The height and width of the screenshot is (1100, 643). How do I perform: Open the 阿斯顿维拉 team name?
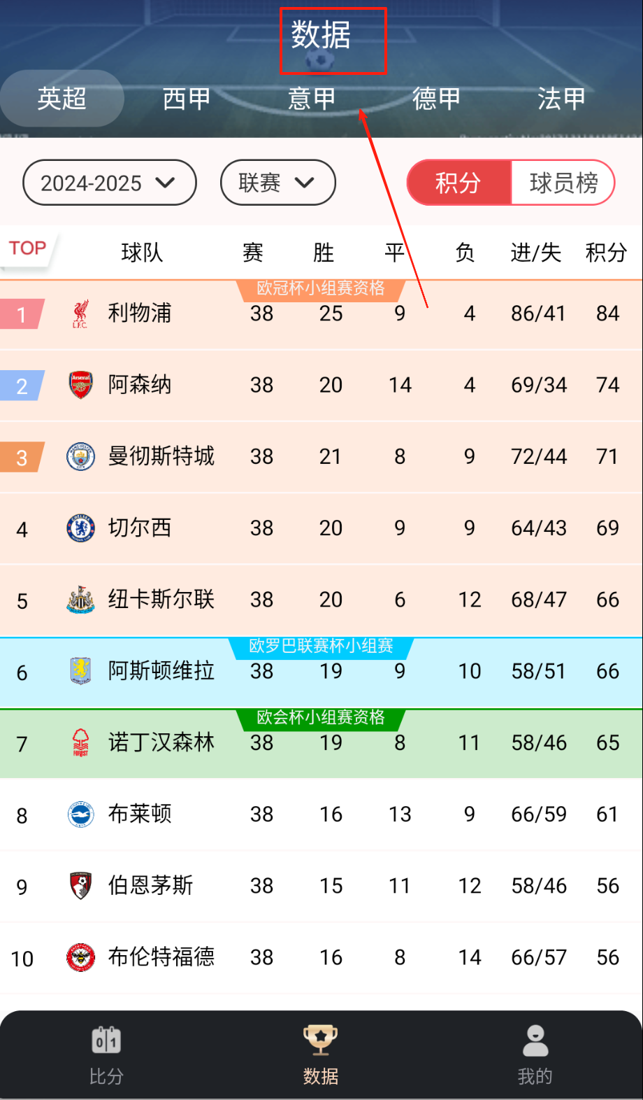click(x=161, y=671)
